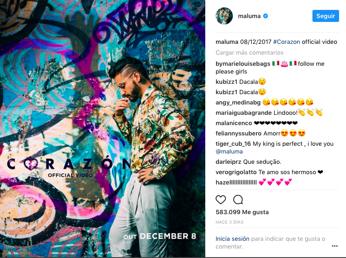Viewport: 346px width, 258px height.
Task: Like the post with the heart icon
Action: [x=221, y=200]
